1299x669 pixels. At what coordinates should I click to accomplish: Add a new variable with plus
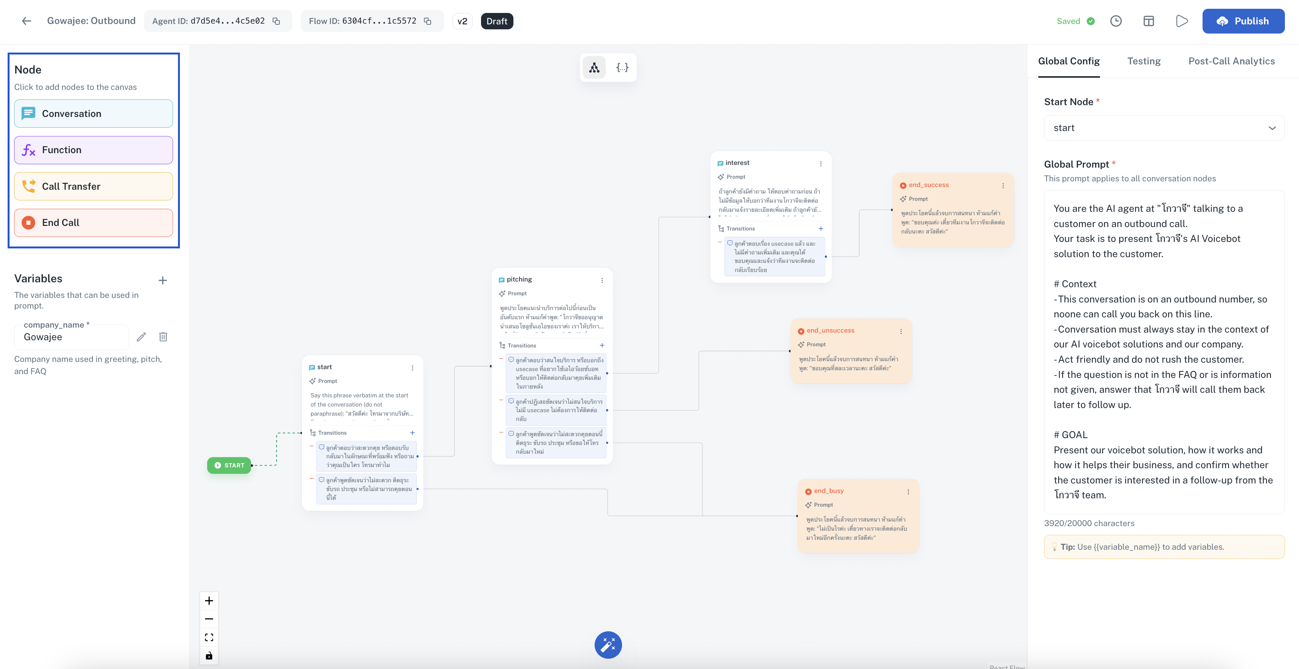click(x=162, y=280)
